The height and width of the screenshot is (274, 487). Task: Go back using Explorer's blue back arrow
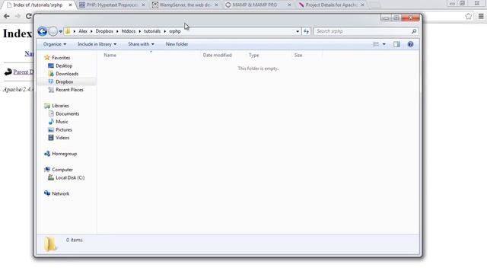43,31
